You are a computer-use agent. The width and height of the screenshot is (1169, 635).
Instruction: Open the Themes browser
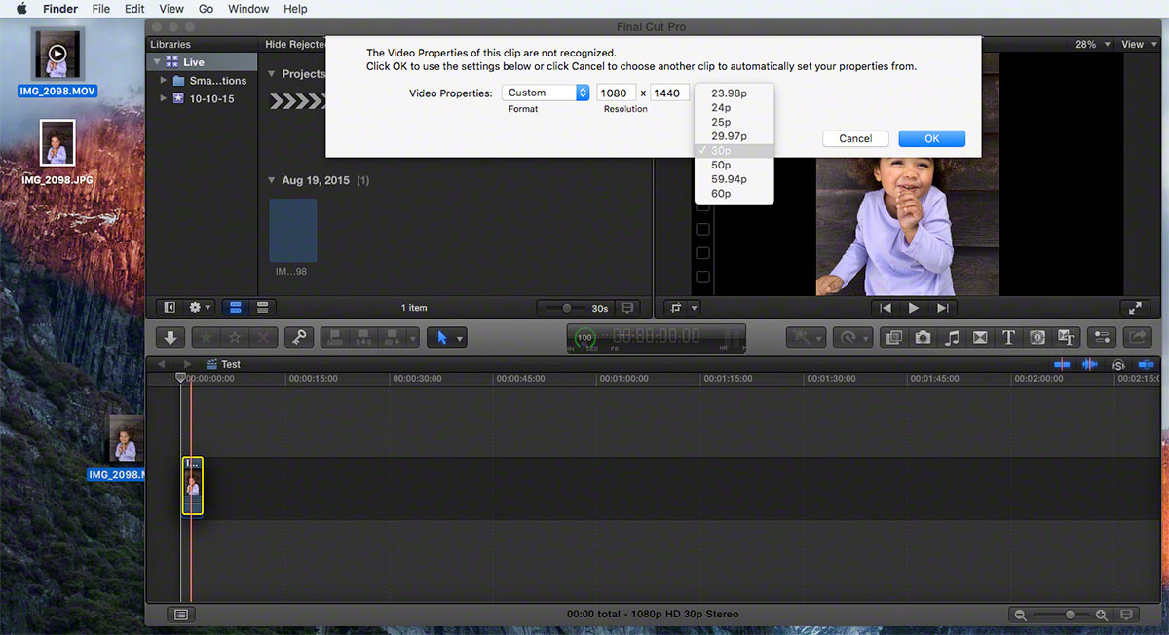pos(1066,337)
